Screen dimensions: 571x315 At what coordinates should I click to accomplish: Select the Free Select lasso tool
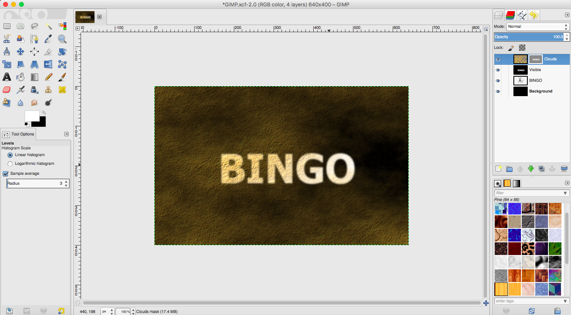[35, 27]
